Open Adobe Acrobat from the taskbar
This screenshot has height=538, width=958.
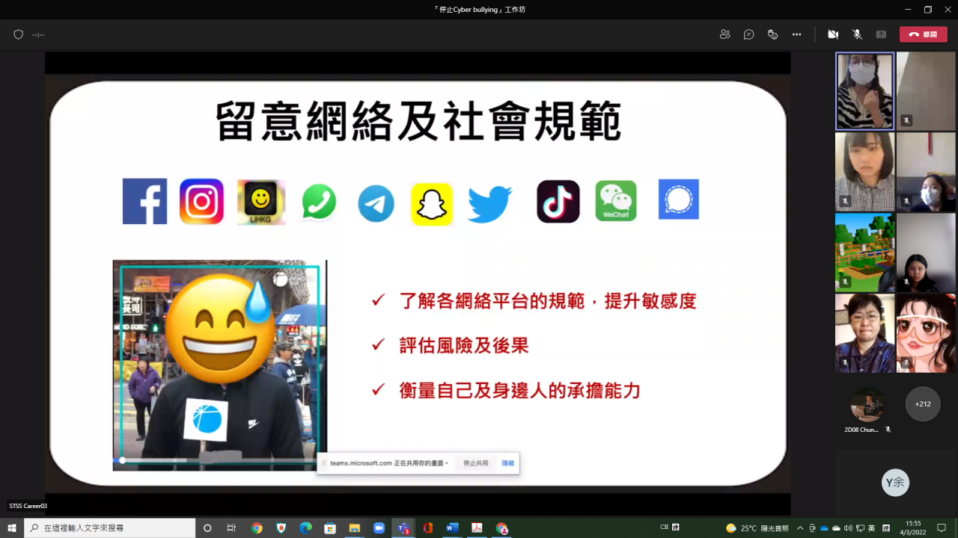(477, 528)
